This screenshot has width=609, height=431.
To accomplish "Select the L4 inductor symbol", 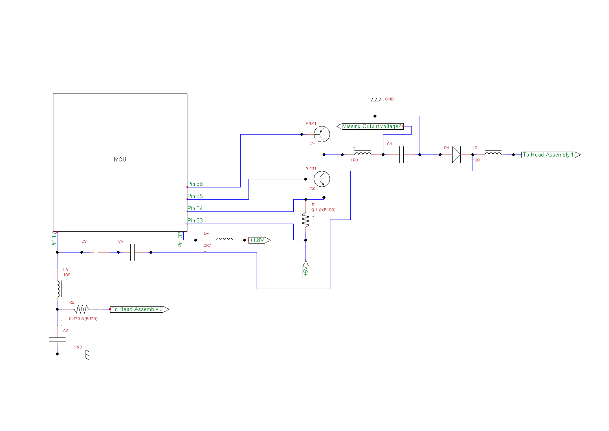I will coord(224,238).
